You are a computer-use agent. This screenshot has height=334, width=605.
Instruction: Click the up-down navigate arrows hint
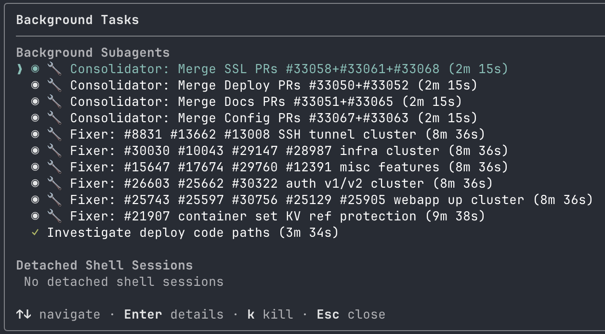click(24, 315)
